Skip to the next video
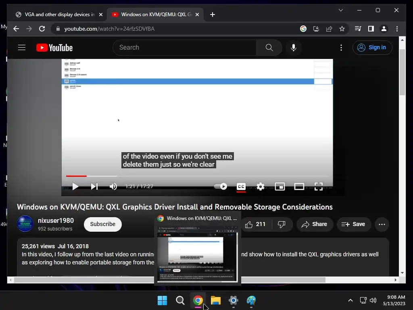The width and height of the screenshot is (413, 310). click(94, 186)
